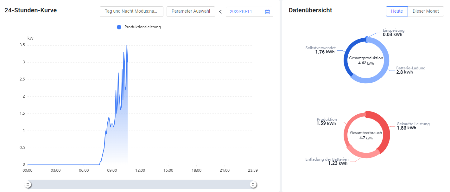Click the Einspeisung label on production chart
Image resolution: width=450 pixels, height=192 pixels.
tap(393, 30)
